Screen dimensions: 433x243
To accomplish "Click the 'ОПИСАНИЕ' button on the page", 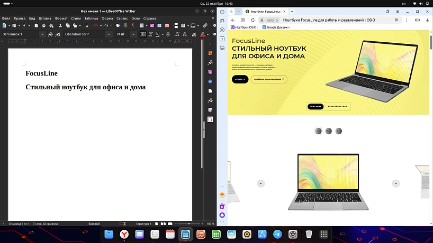I will point(315,107).
